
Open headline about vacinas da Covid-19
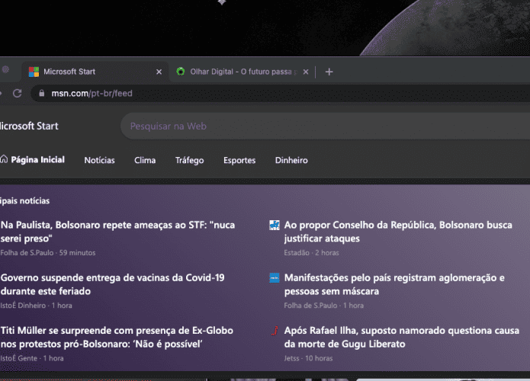(x=113, y=284)
